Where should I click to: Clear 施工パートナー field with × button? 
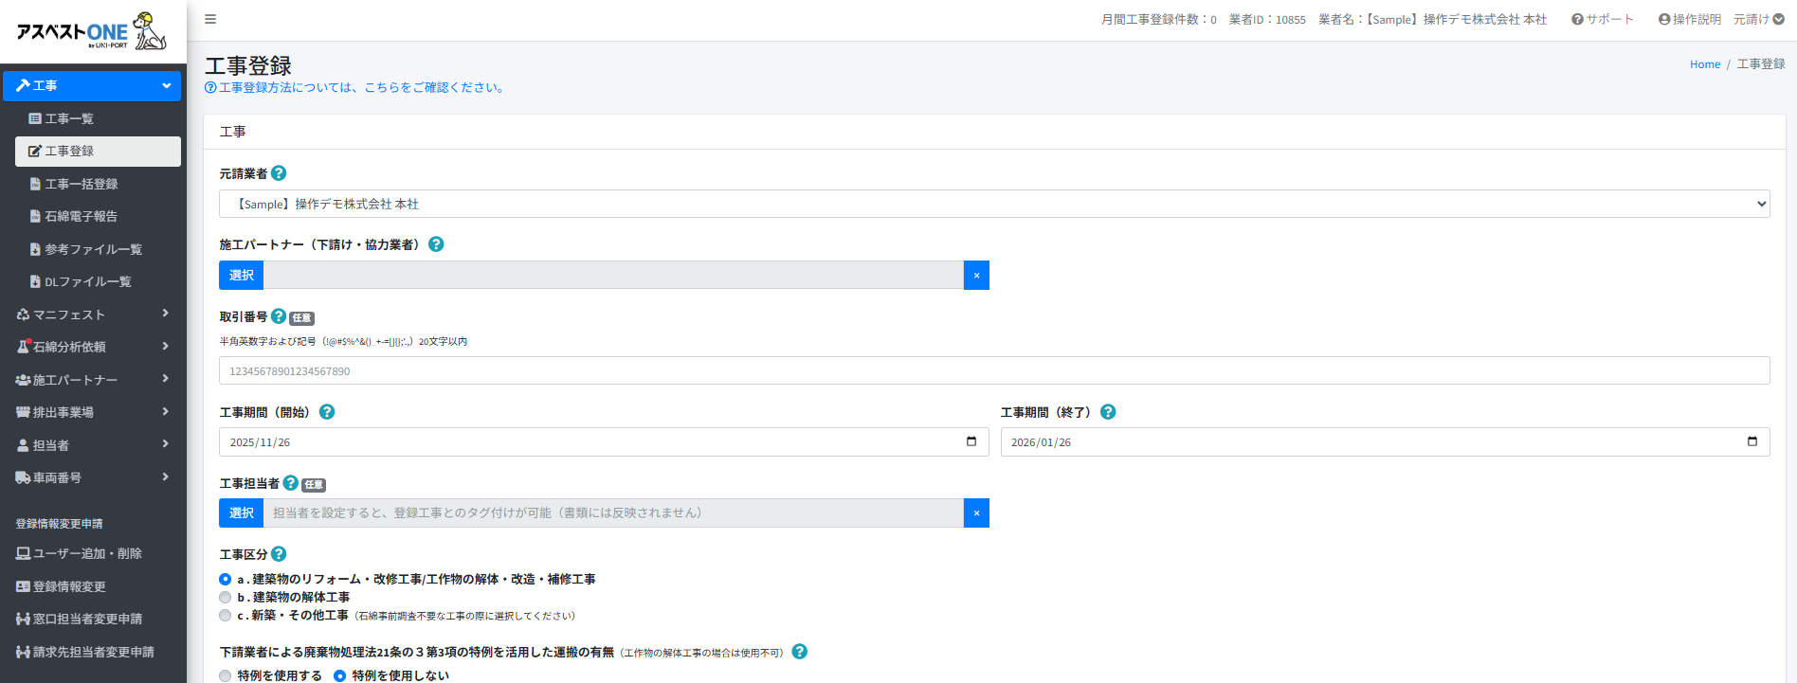click(x=976, y=276)
